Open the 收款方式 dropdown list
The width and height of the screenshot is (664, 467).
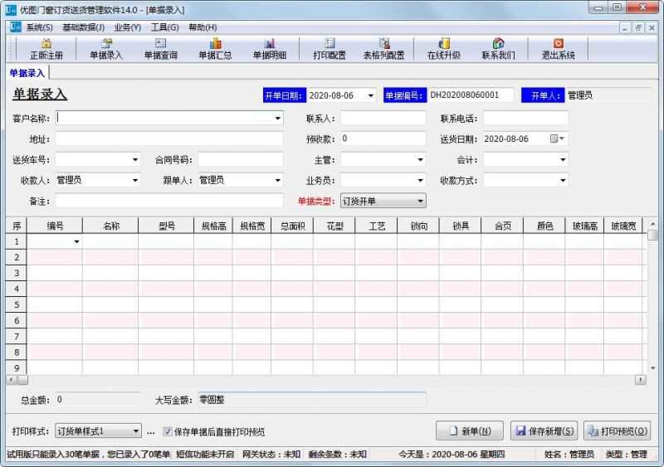563,180
